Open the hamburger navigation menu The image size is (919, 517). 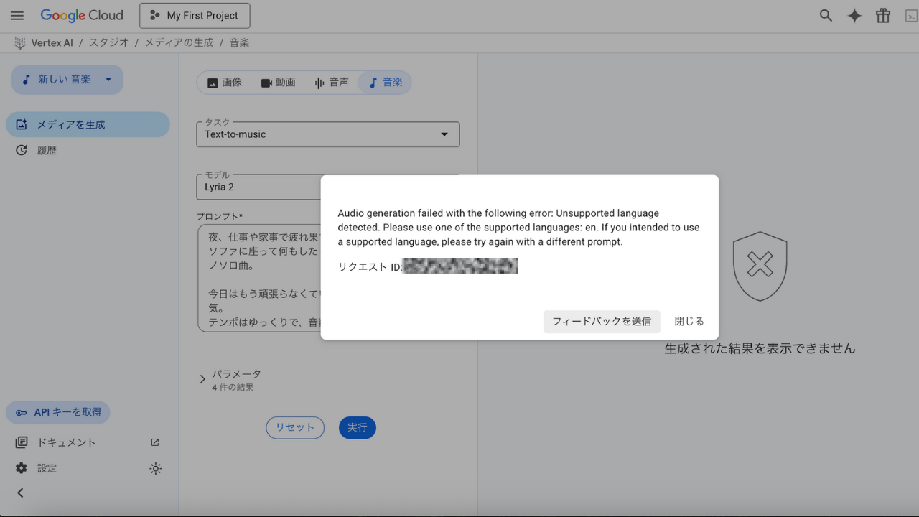pos(17,16)
